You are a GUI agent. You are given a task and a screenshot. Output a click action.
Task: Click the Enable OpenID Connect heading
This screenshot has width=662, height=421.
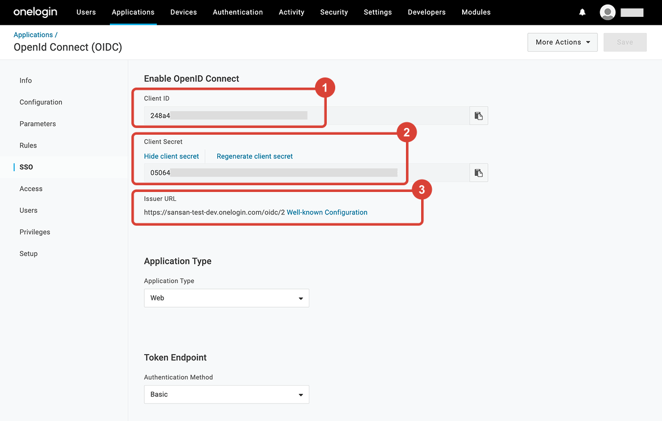(x=191, y=79)
